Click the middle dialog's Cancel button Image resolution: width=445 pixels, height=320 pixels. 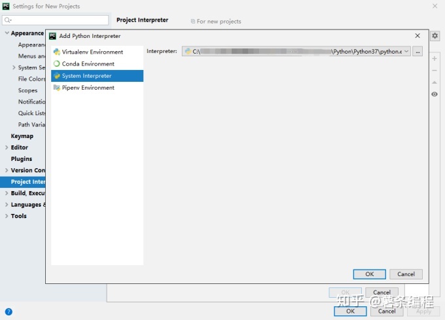[382, 293]
